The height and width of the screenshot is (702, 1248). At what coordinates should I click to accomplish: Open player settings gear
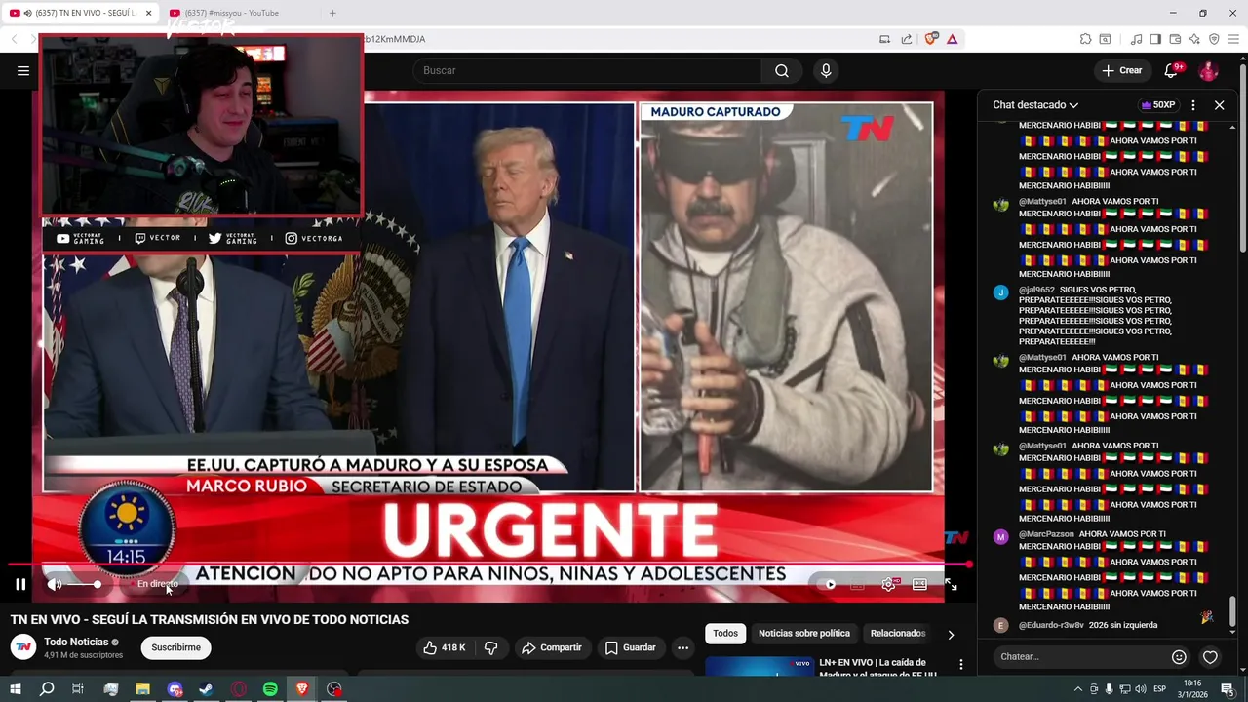point(888,584)
